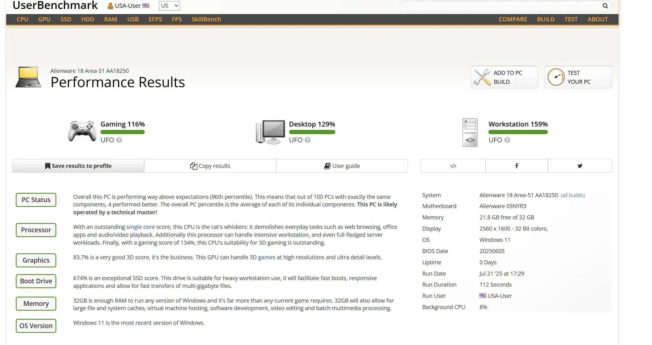Click the embed code icon button

[453, 166]
